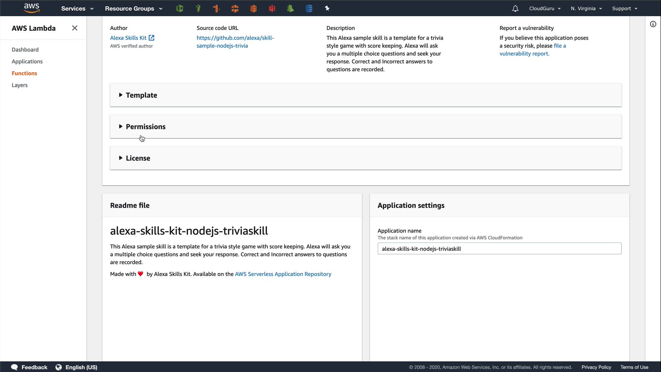
Task: Open the GitHub source code URL
Action: coord(235,42)
